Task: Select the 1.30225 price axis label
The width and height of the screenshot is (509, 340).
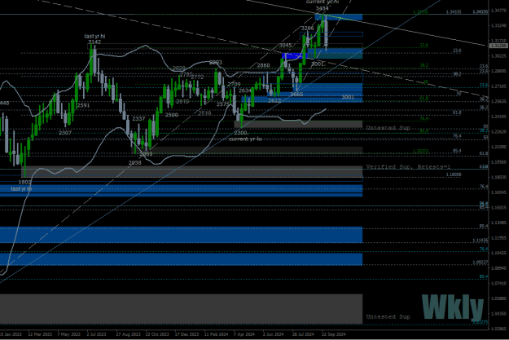Action: (498, 56)
